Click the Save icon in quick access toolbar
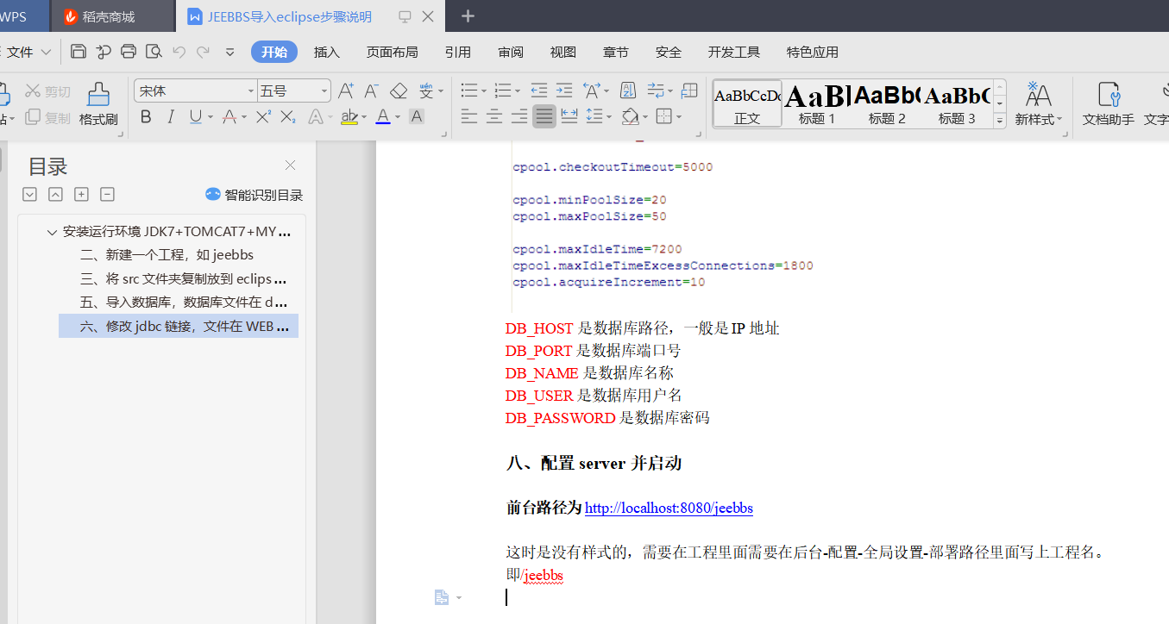 tap(79, 52)
